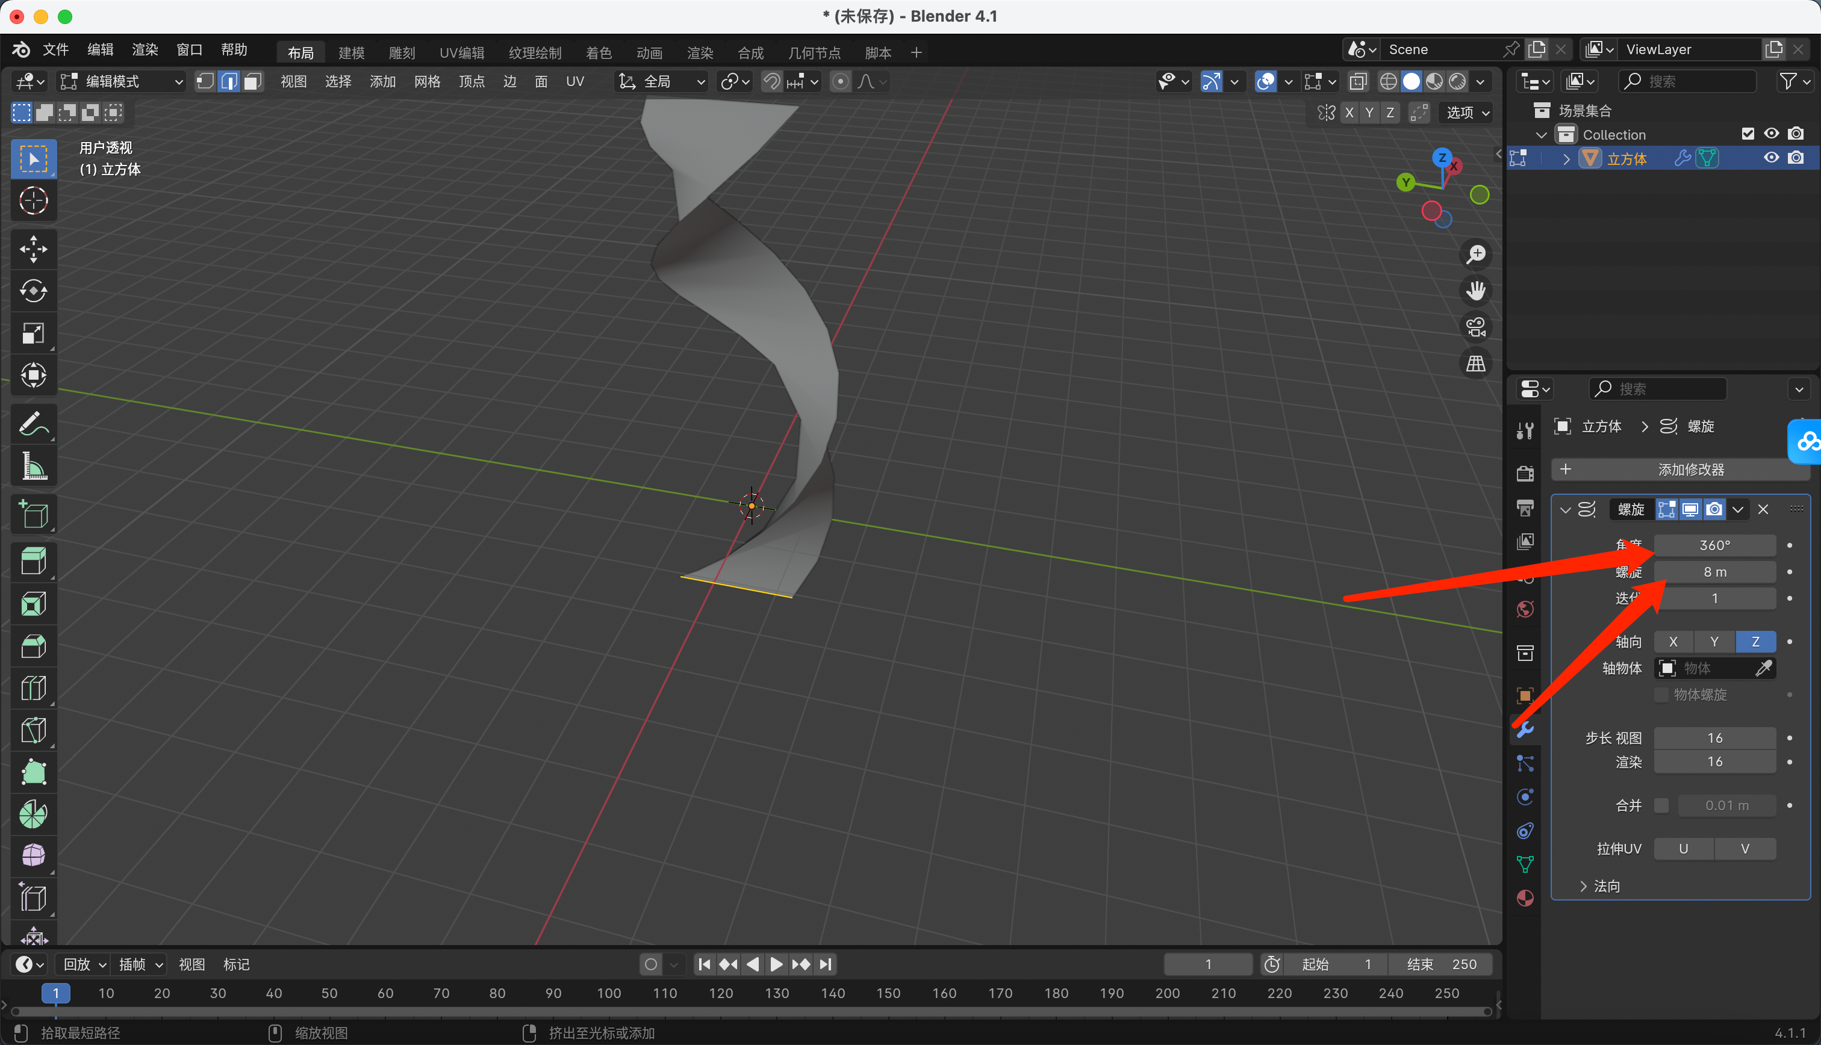Click the 角度 360° angle slider field
The height and width of the screenshot is (1045, 1821).
point(1714,545)
